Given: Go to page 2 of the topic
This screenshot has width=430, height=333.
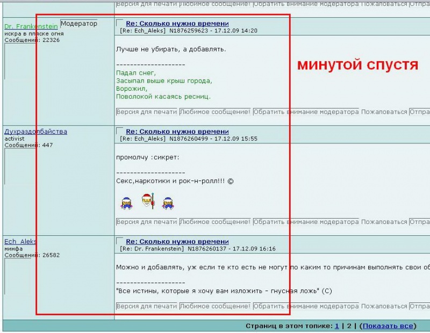Looking at the screenshot, I should click(x=349, y=326).
